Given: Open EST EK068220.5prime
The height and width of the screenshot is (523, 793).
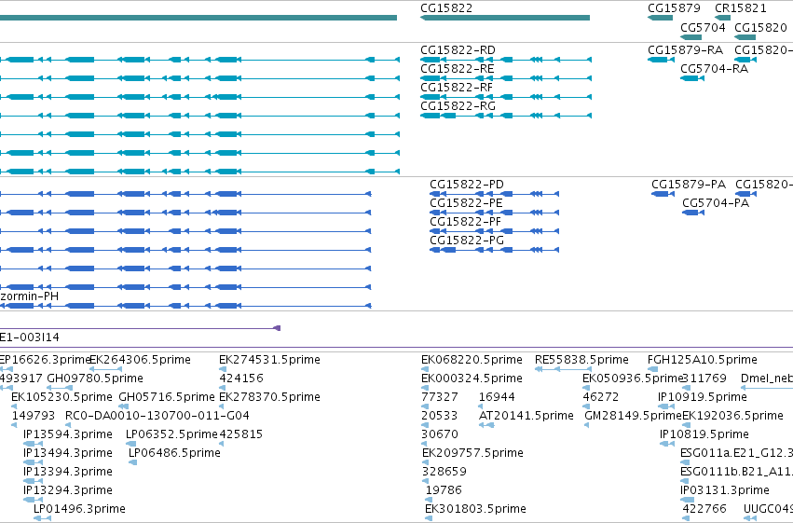Looking at the screenshot, I should [472, 360].
